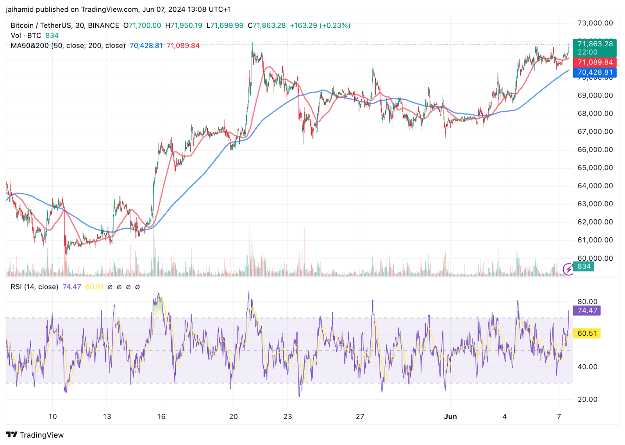Click the 64,000.00 price axis label
This screenshot has height=445, width=625.
pyautogui.click(x=595, y=186)
